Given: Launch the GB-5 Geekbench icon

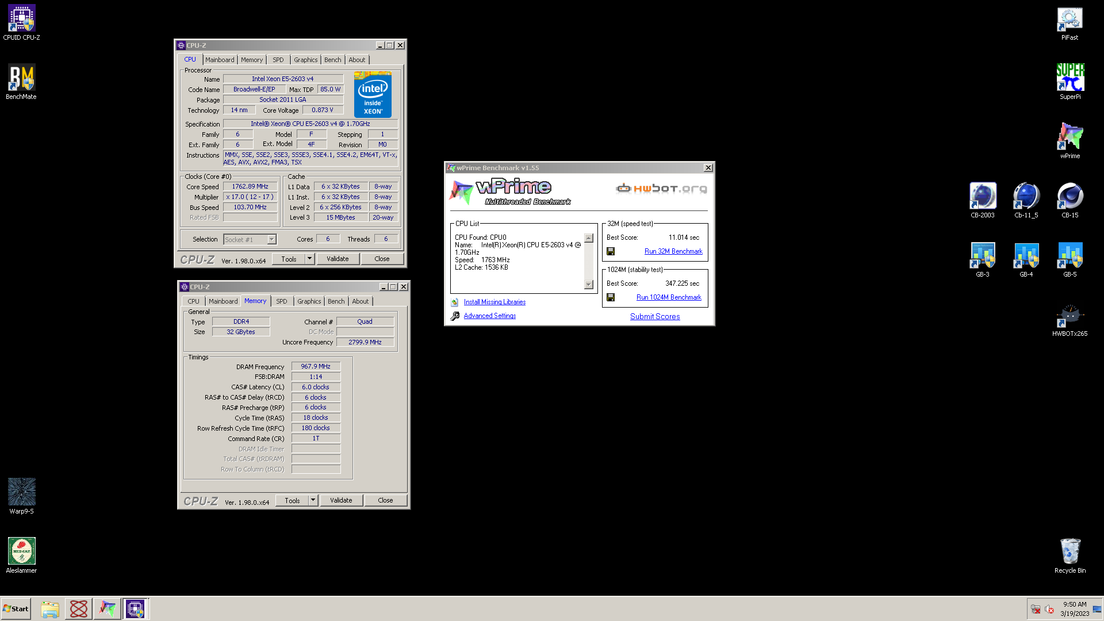Looking at the screenshot, I should click(x=1070, y=259).
